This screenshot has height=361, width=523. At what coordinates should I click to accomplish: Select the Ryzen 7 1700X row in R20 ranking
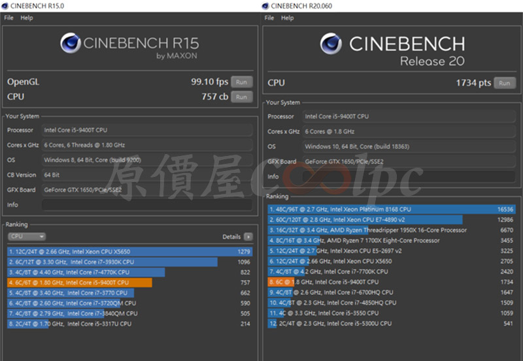pyautogui.click(x=392, y=240)
